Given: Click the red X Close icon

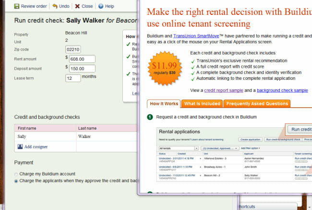Looking at the screenshot, I should click(x=78, y=6).
